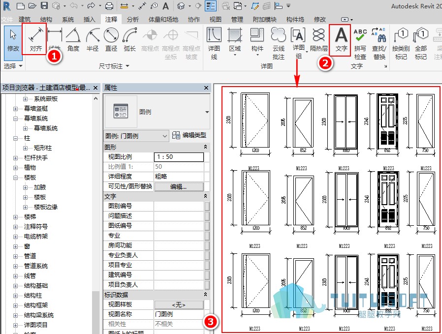Image resolution: width=442 pixels, height=334 pixels.
Task: Open the 体量和场地 ribbon tab
Action: (x=163, y=20)
